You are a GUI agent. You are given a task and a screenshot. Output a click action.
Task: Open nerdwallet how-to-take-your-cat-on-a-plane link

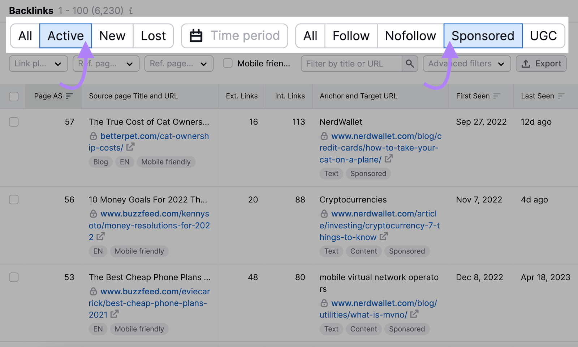pyautogui.click(x=380, y=148)
